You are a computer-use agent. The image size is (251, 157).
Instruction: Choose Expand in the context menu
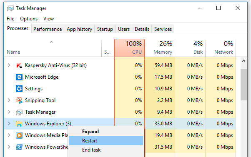click(x=106, y=132)
